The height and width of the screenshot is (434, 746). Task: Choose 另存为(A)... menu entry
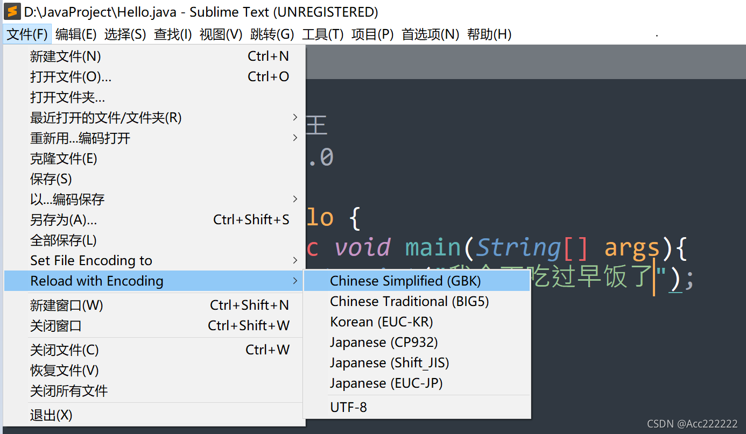(154, 220)
